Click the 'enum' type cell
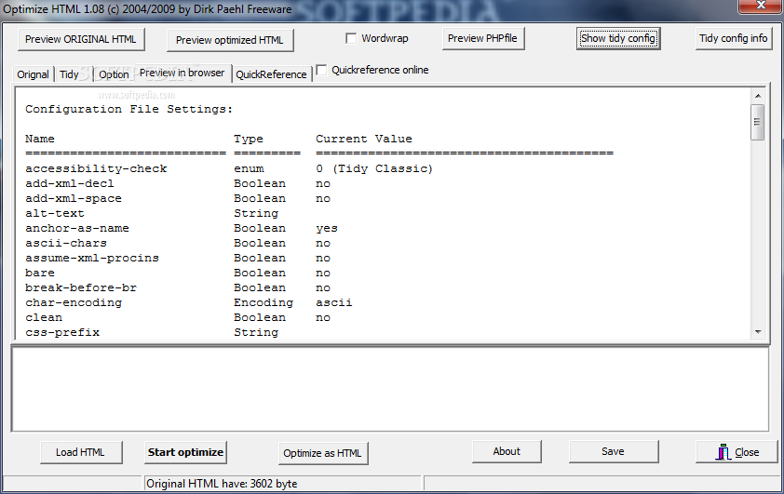Viewport: 784px width, 494px height. pos(249,168)
